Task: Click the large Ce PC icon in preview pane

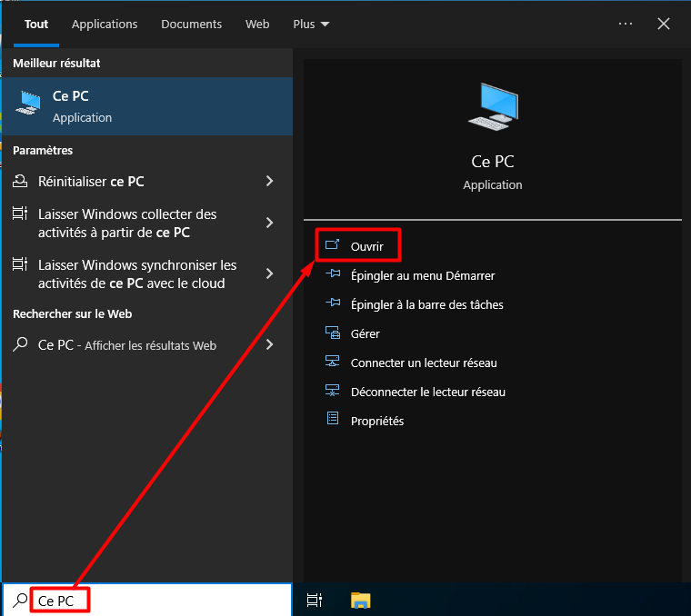Action: (x=493, y=106)
